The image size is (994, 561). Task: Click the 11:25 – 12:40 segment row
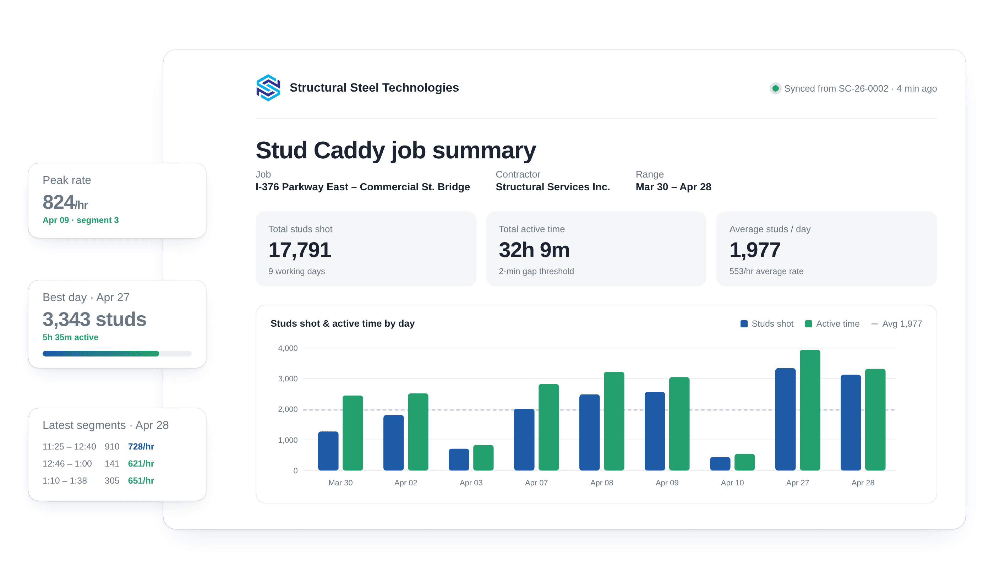tap(98, 447)
